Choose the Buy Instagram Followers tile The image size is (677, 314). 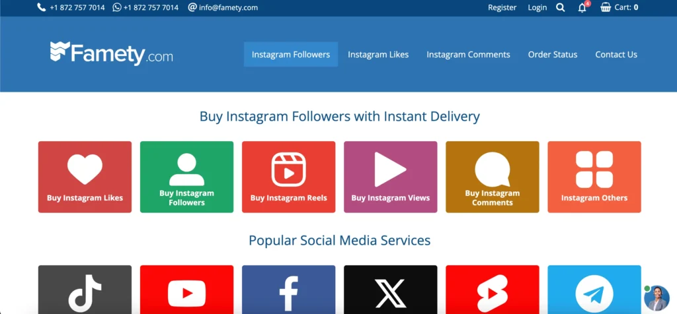[x=186, y=177]
